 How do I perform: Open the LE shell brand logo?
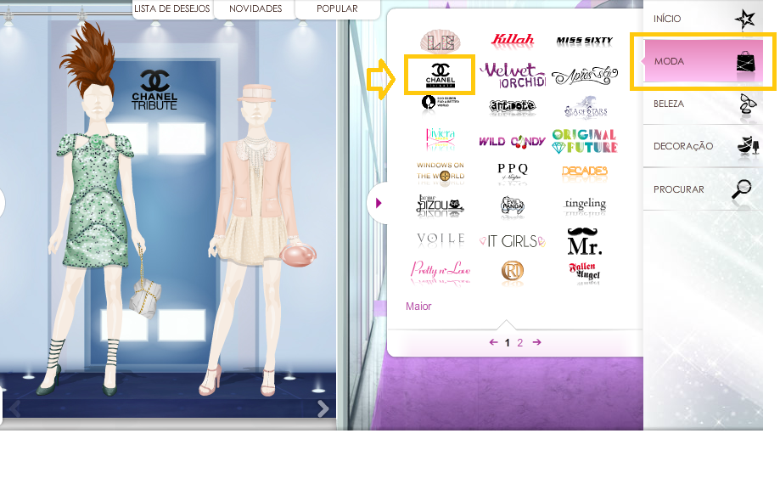tap(441, 42)
